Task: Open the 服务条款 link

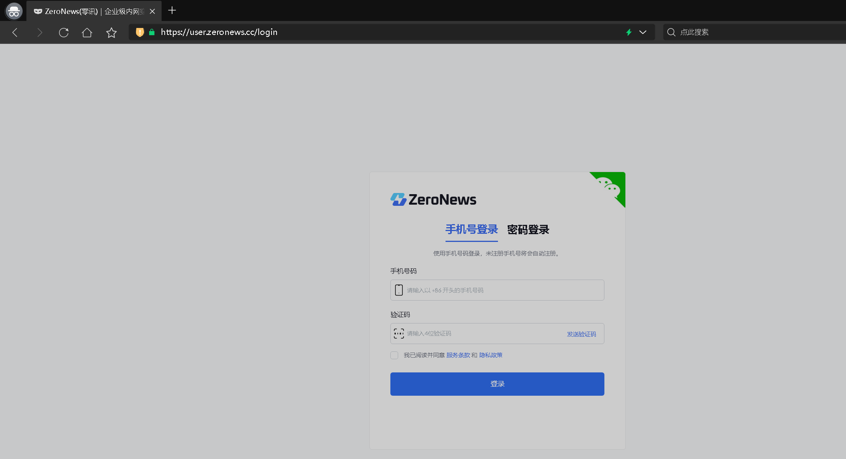Action: click(x=458, y=355)
